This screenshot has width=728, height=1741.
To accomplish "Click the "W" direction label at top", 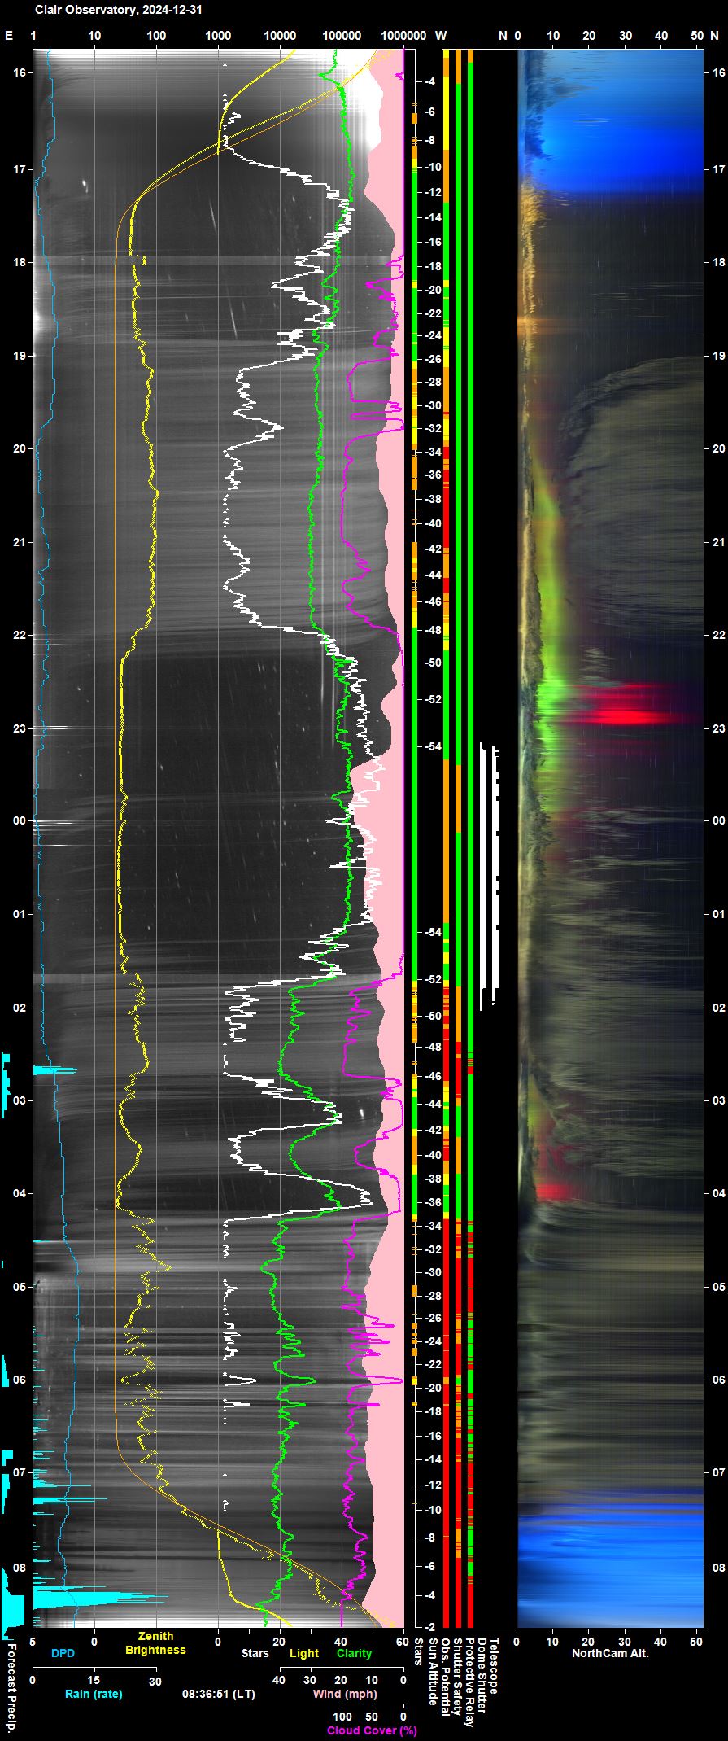I will pos(440,36).
